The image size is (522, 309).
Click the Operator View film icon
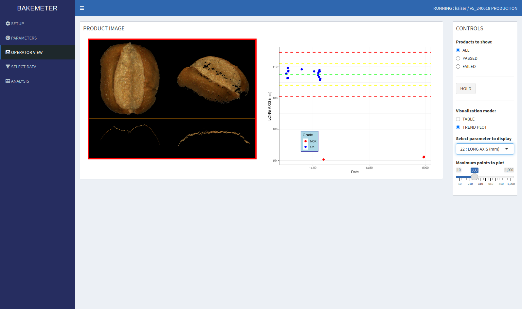click(x=8, y=52)
